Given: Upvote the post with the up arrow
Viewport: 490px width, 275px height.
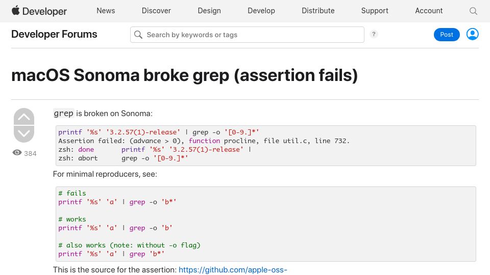Looking at the screenshot, I should pyautogui.click(x=24, y=117).
